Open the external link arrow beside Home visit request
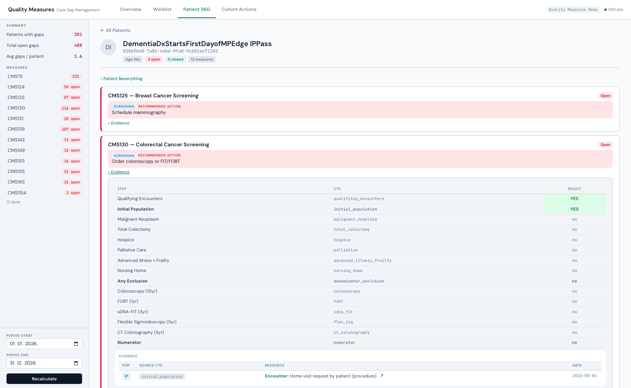Image resolution: width=631 pixels, height=388 pixels. (381, 376)
